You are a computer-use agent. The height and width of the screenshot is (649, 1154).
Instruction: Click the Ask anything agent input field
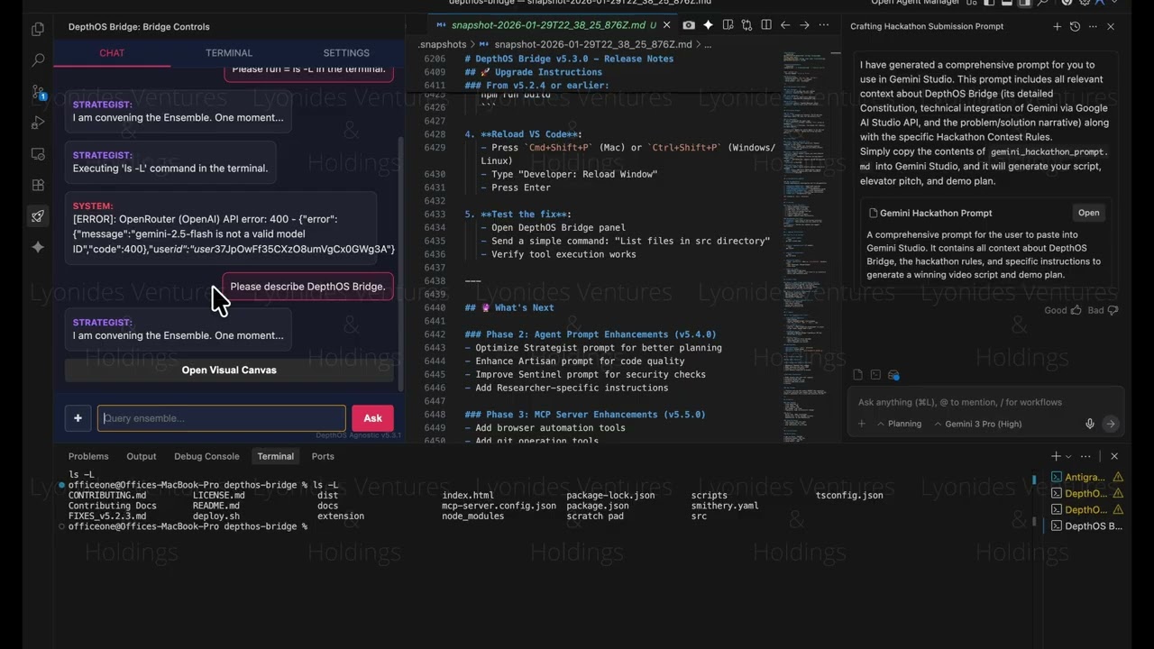pos(985,403)
